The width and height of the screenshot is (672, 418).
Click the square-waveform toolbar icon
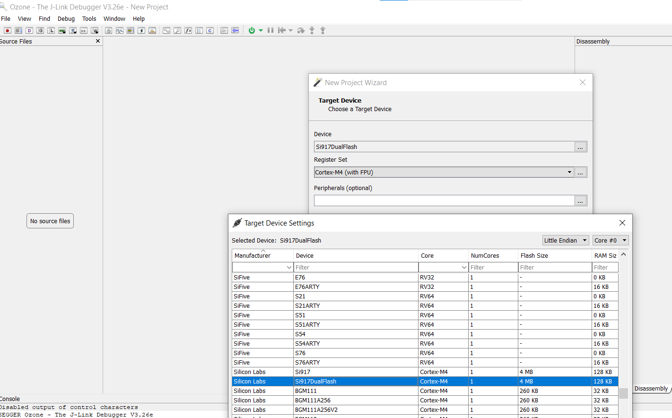tap(120, 30)
